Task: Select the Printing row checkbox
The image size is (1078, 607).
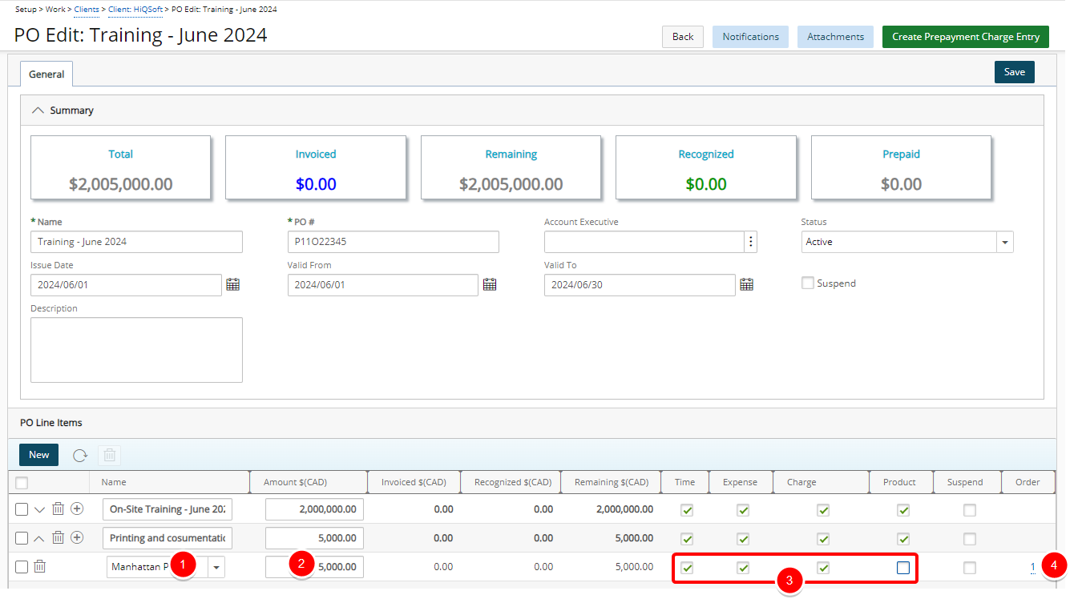Action: click(x=22, y=538)
